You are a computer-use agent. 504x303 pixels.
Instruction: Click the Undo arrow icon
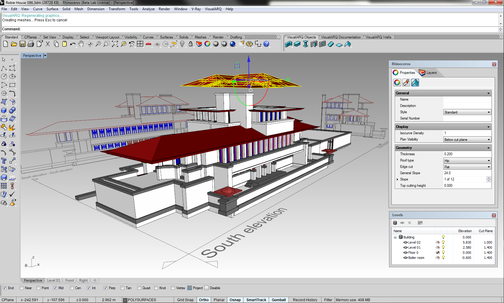click(x=73, y=44)
